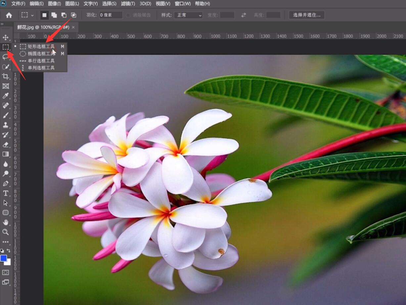
Task: Select the Rectangular Marquee tool in toolbar
Action: pyautogui.click(x=6, y=47)
